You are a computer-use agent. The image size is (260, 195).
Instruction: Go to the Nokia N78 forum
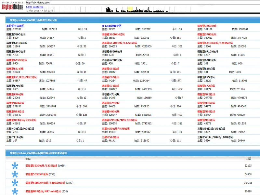(15, 103)
